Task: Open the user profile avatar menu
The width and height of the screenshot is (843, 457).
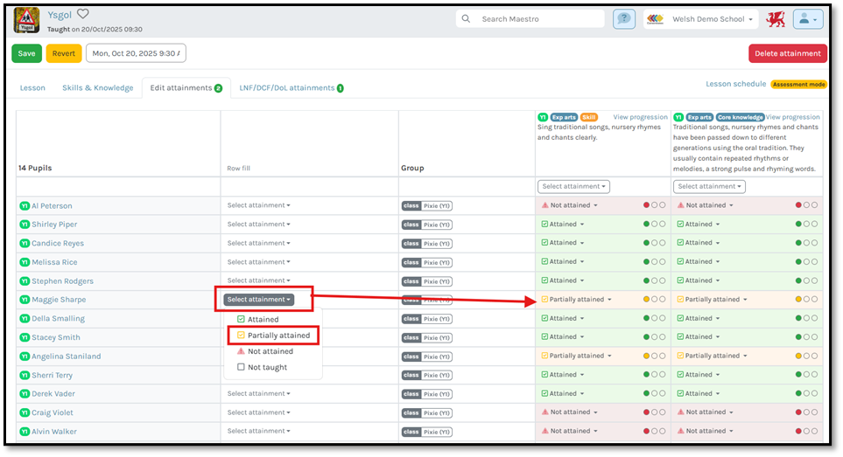Action: coord(808,19)
